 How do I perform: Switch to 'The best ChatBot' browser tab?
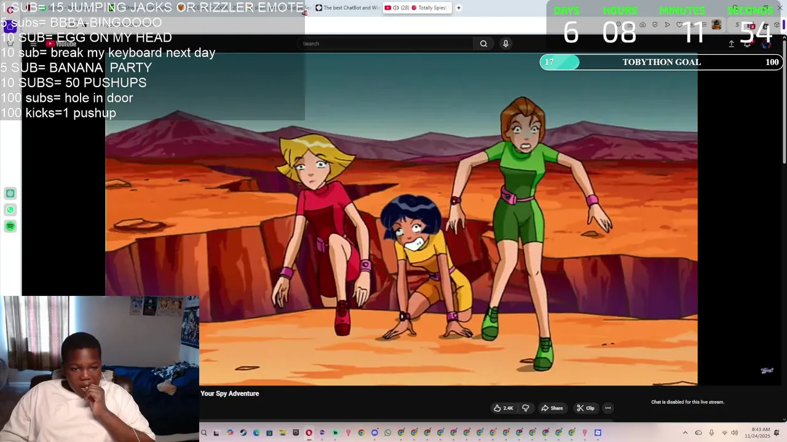coord(347,8)
